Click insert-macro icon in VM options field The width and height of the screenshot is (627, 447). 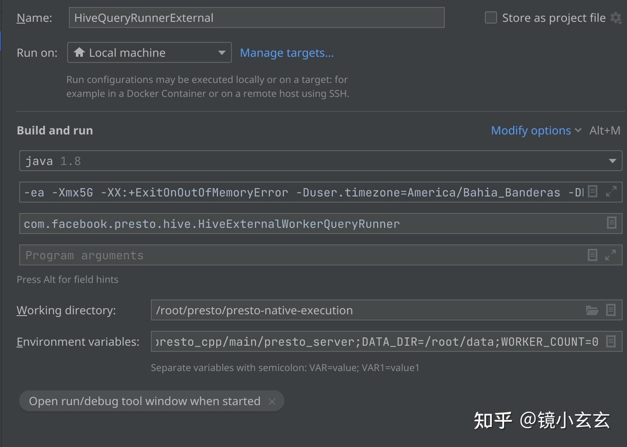[x=593, y=191]
